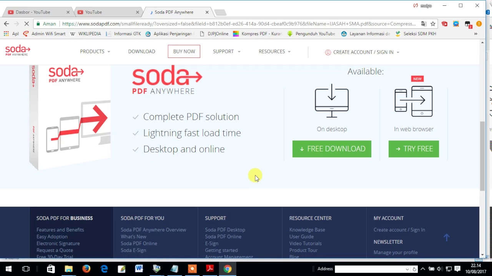This screenshot has height=276, width=492.
Task: Click the speaker volume icon in tray
Action: click(440, 269)
